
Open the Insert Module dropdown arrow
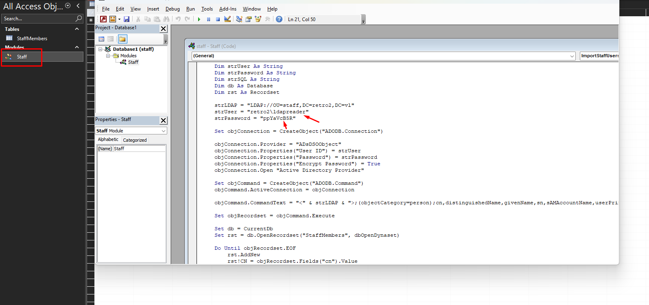[x=119, y=19]
